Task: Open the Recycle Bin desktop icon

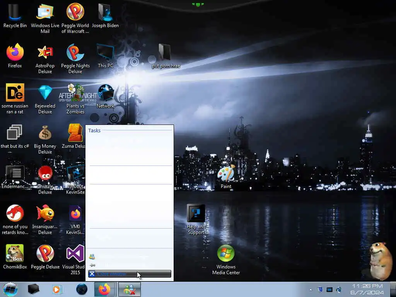Action: click(x=15, y=15)
